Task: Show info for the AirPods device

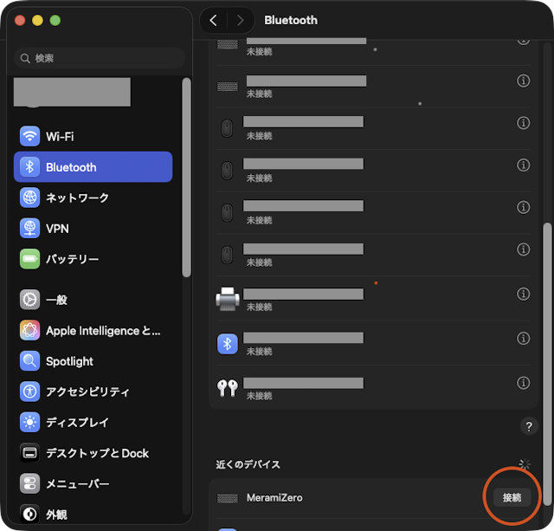Action: point(523,383)
